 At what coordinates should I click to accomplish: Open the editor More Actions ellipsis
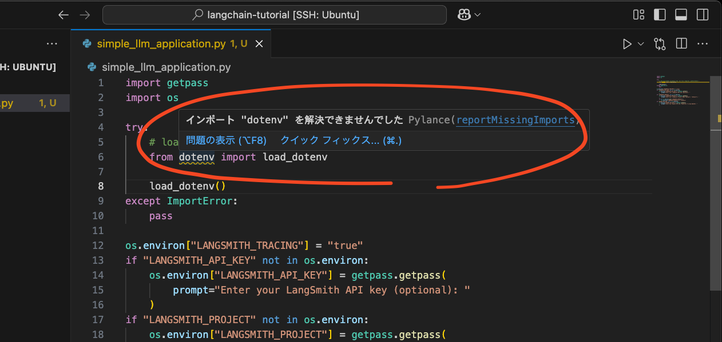pyautogui.click(x=702, y=44)
